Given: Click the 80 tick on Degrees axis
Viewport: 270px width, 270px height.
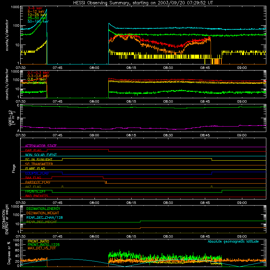Looking at the screenshot, I should coord(18,245).
